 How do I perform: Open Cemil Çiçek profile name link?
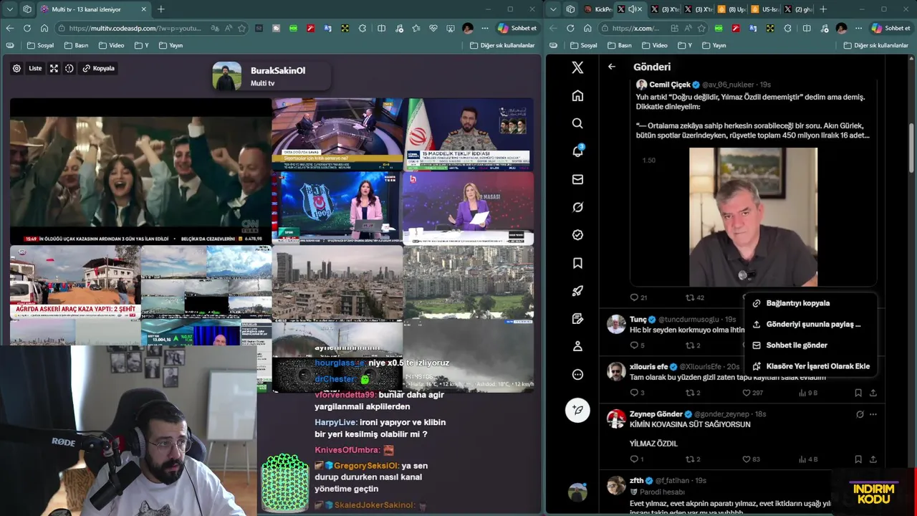coord(670,85)
